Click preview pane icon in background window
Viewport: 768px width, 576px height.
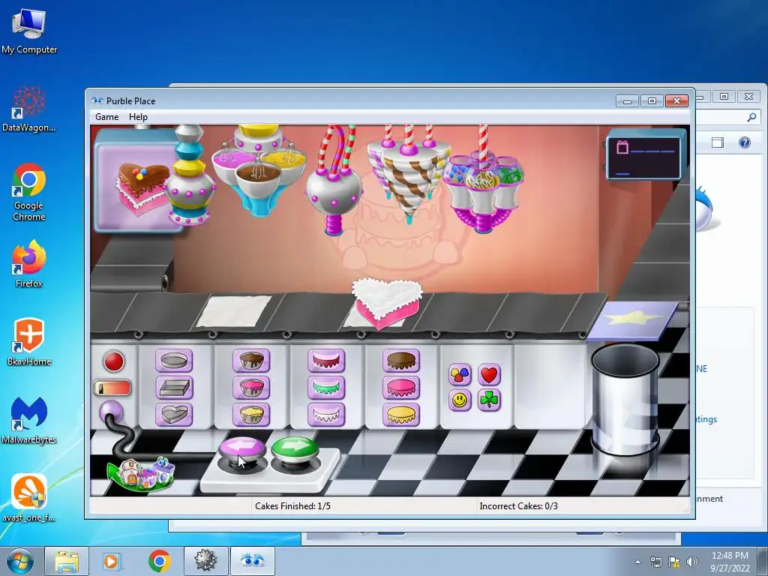[718, 142]
